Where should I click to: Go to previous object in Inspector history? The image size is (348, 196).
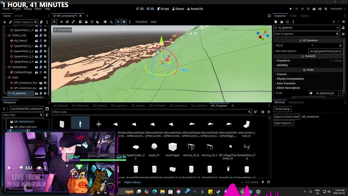(334, 22)
